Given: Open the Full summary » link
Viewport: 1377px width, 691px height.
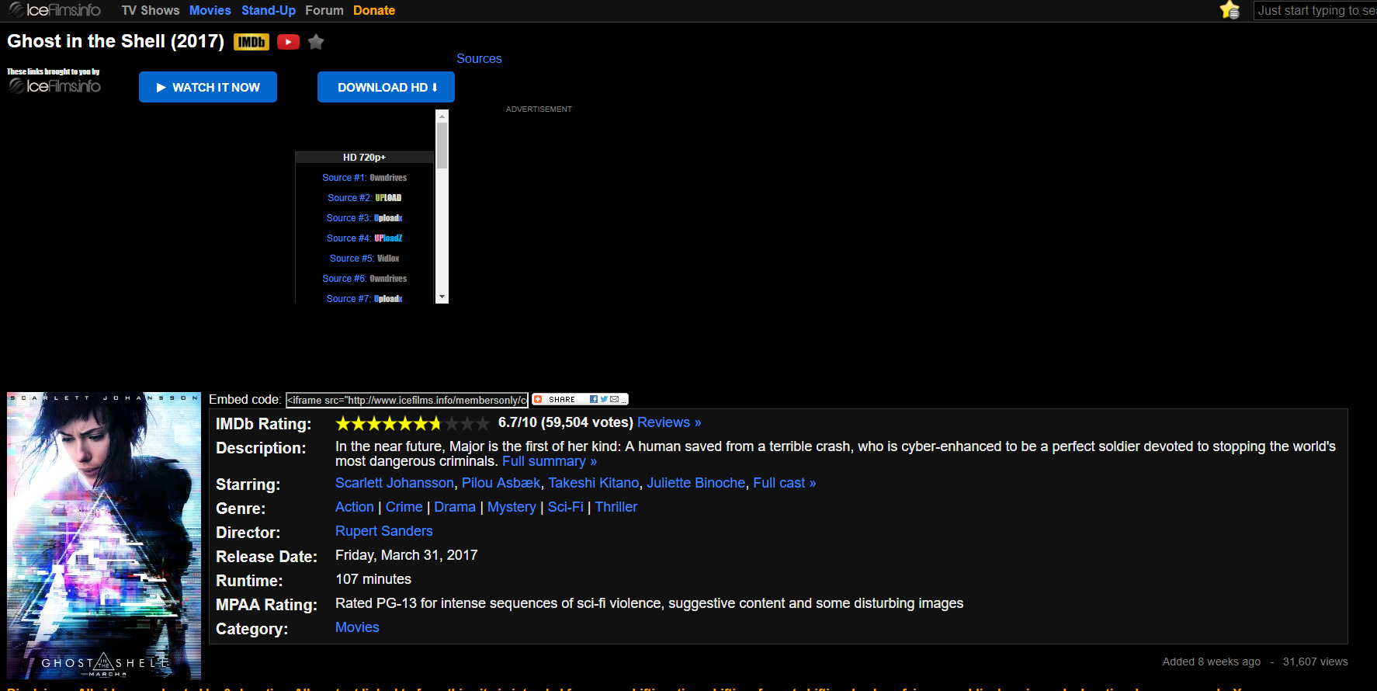Looking at the screenshot, I should [x=550, y=461].
